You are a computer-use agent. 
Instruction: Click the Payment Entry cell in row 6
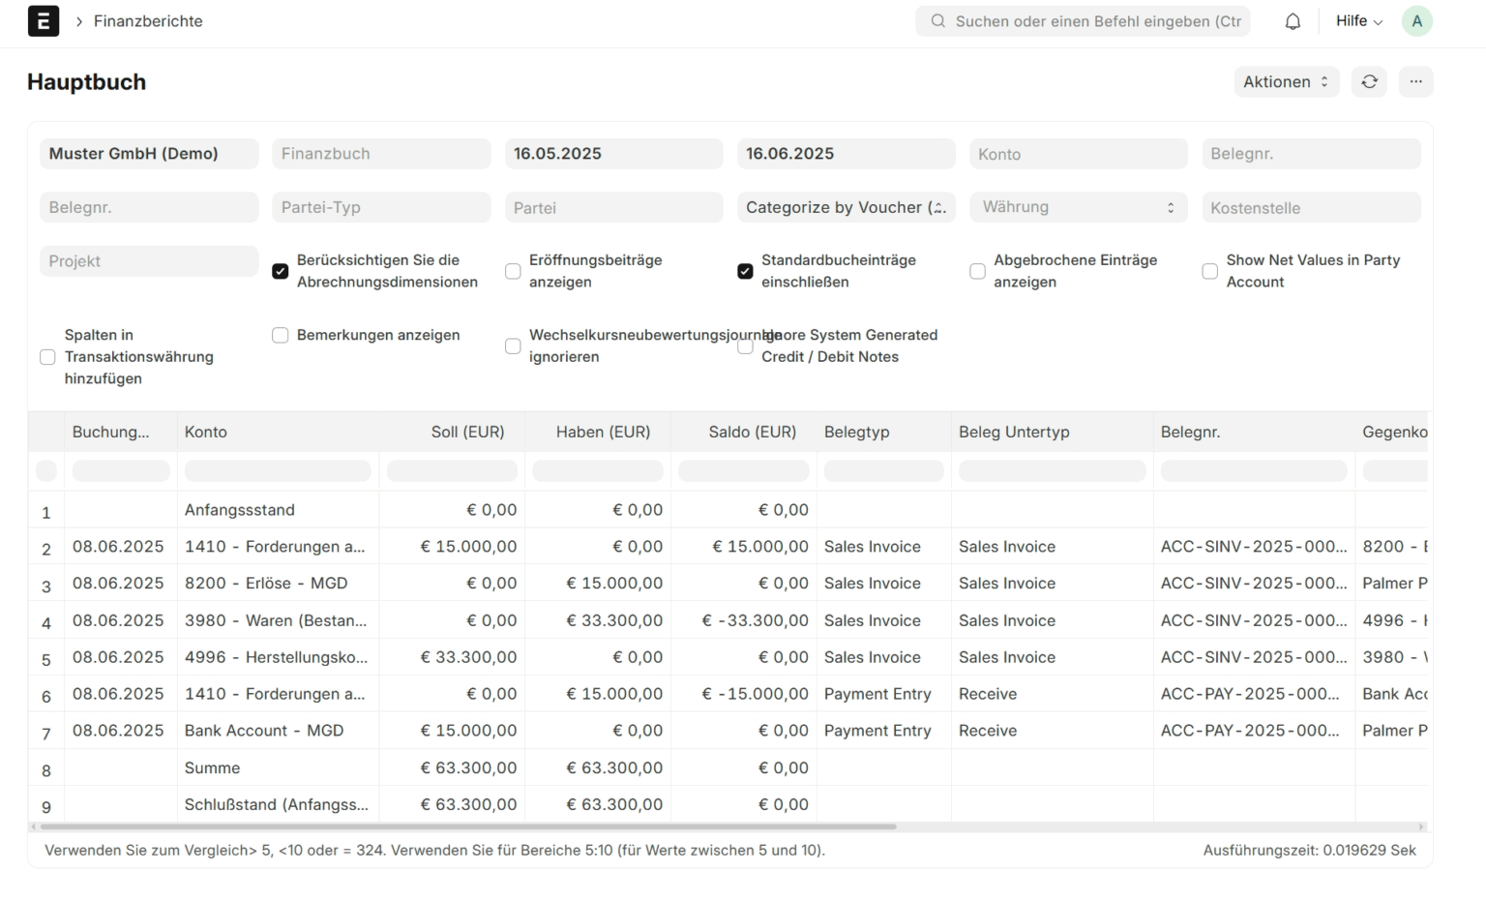click(883, 694)
